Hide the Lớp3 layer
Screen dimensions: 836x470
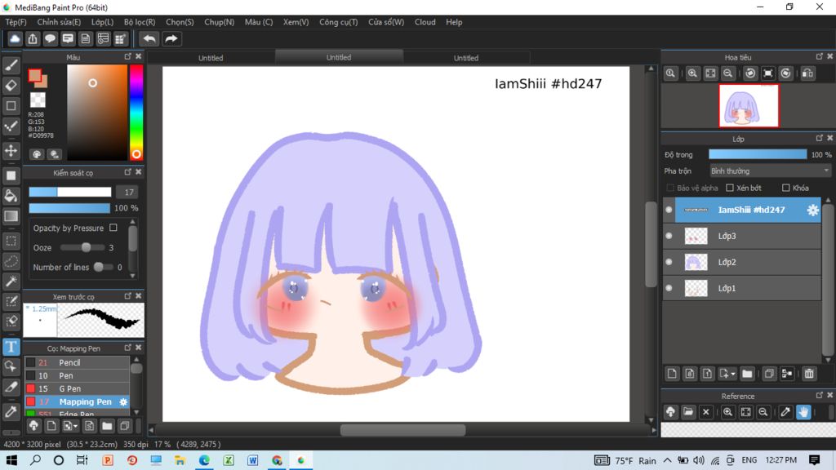(x=669, y=236)
